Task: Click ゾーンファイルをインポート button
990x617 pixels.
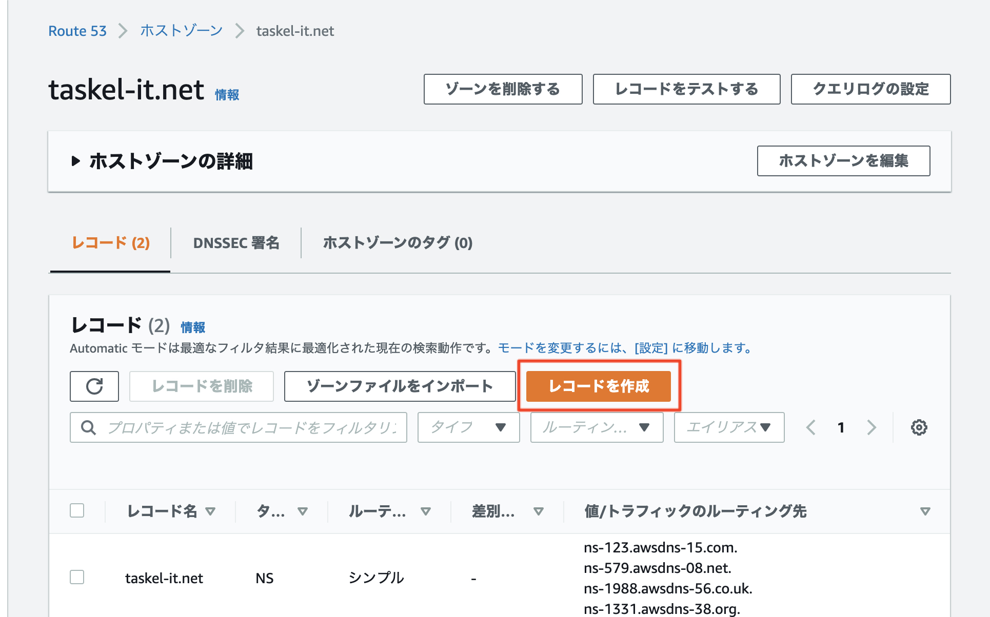Action: click(x=400, y=386)
